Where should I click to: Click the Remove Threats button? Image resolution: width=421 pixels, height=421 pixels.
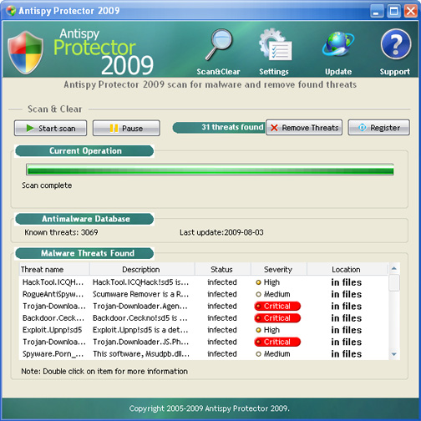coord(304,128)
